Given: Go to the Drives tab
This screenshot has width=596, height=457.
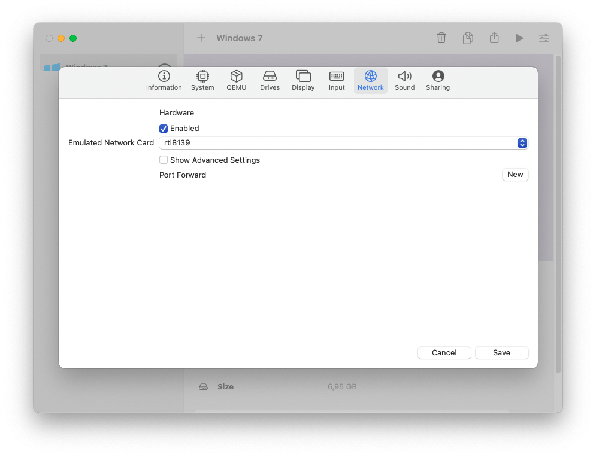Looking at the screenshot, I should pos(270,81).
